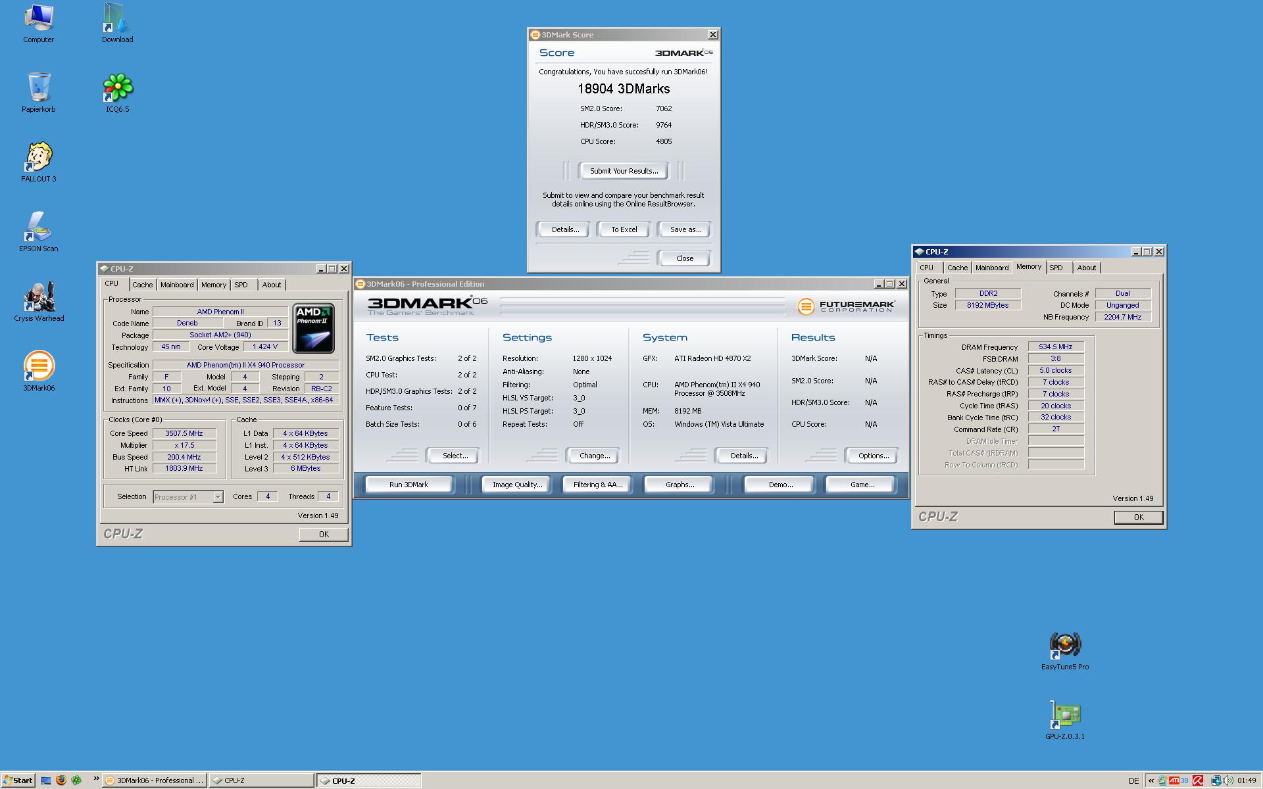Open About tab in left CPU-Z
The height and width of the screenshot is (789, 1263).
(x=272, y=285)
